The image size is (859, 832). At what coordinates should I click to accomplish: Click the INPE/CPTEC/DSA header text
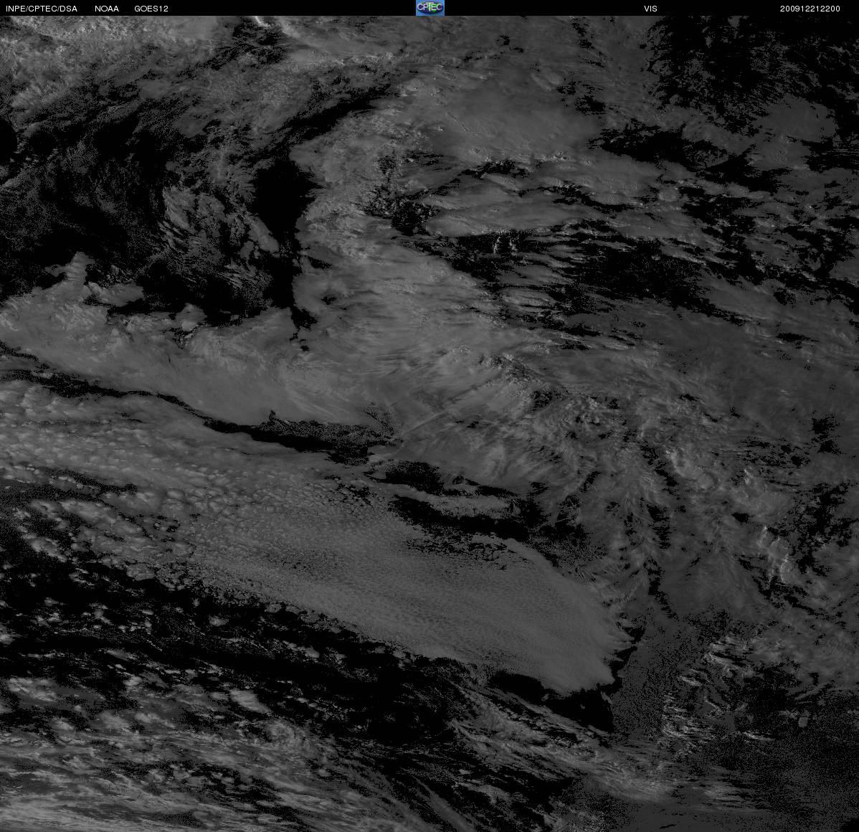42,9
